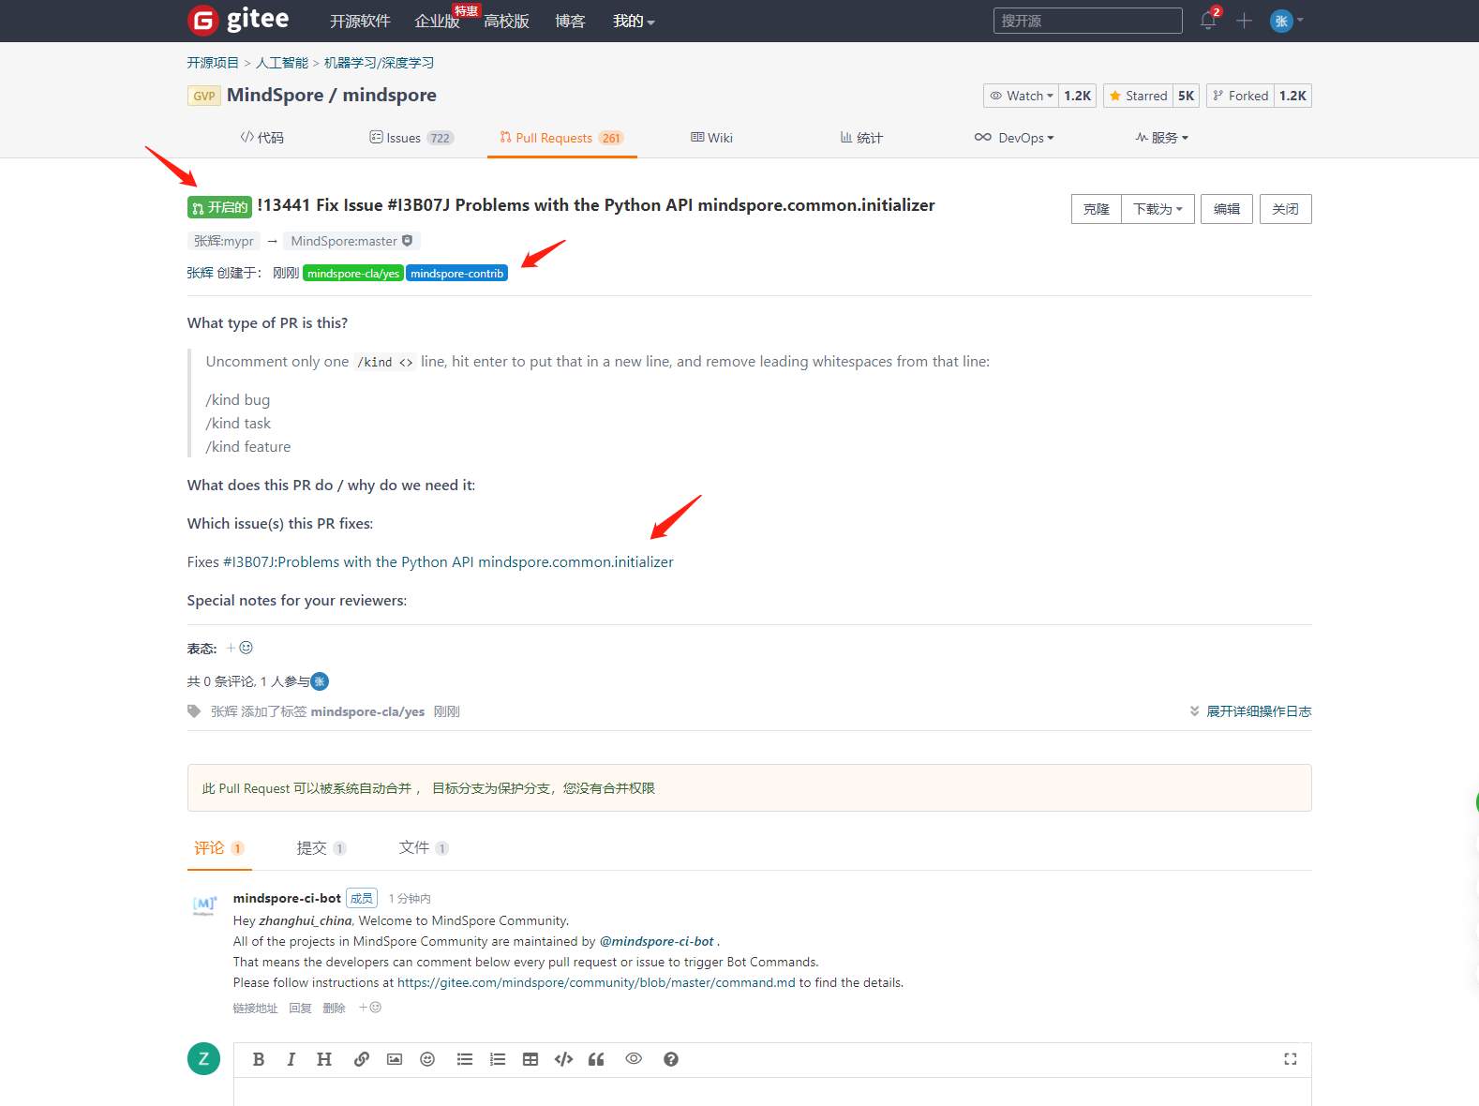Click the mindspore-ci-bot avatar

point(204,904)
